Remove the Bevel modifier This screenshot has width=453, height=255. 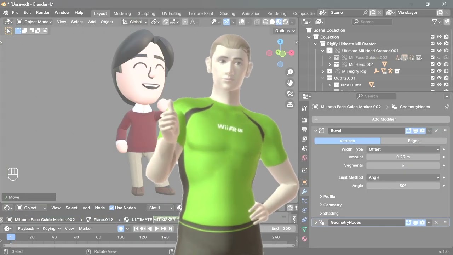(436, 131)
